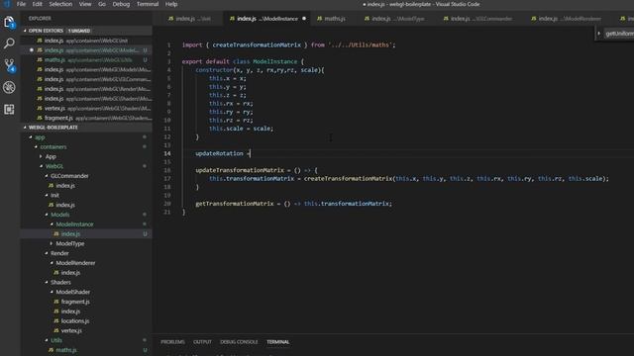Open the View menu

(85, 4)
